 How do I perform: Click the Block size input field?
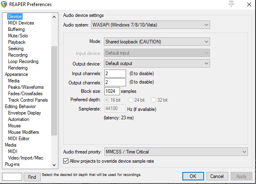tap(111, 91)
